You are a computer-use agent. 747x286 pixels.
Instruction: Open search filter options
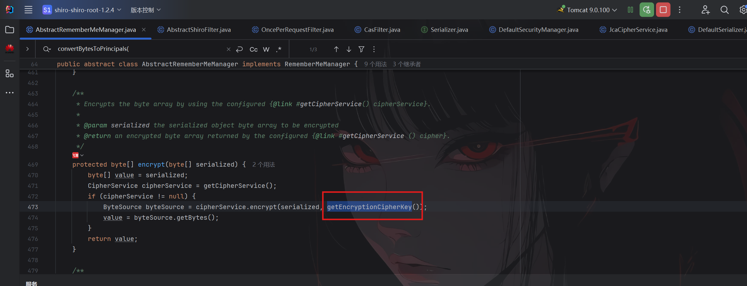[361, 49]
